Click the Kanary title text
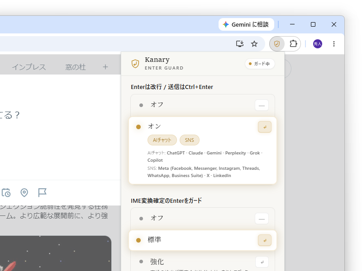The height and width of the screenshot is (271, 362). point(157,60)
